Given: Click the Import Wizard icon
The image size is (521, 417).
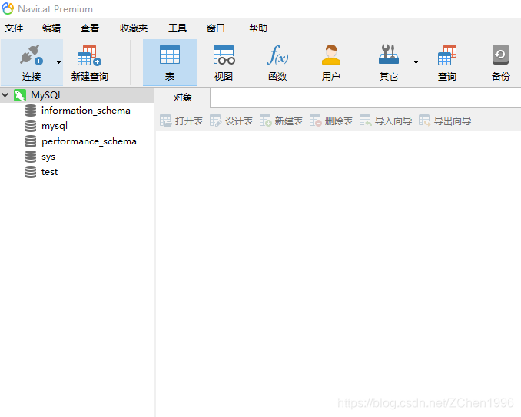Looking at the screenshot, I should [366, 121].
